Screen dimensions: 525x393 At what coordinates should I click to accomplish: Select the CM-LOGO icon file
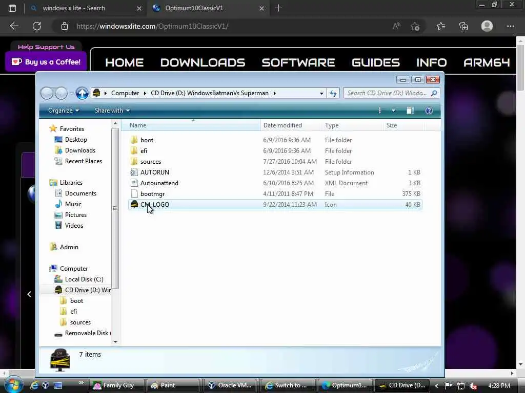click(275, 205)
